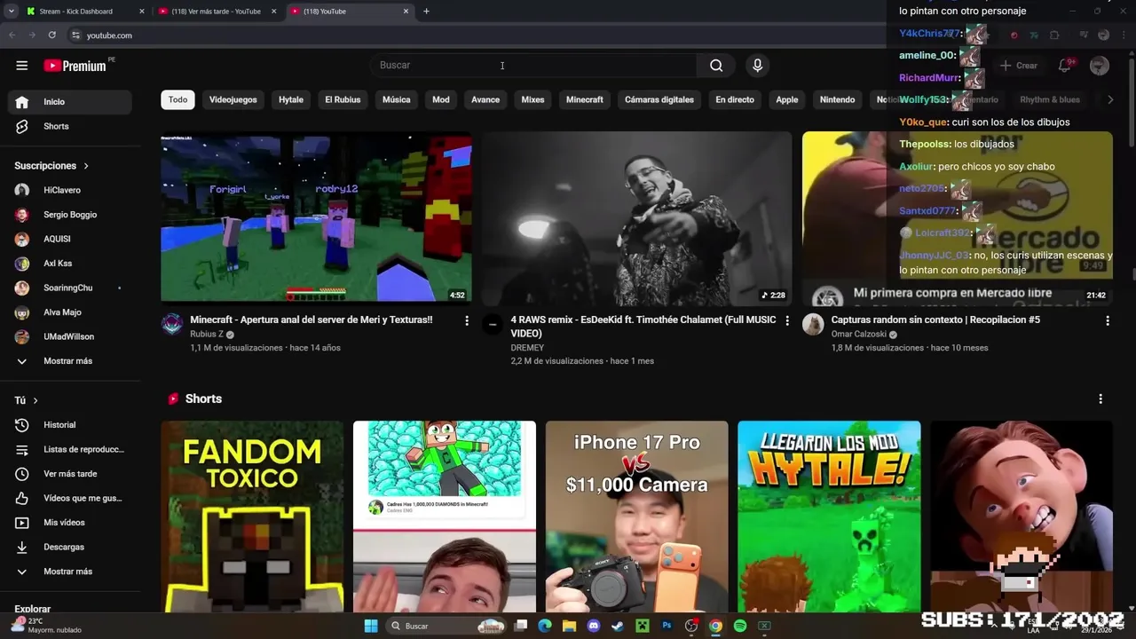Open 4 RAWS remix video thumbnail
This screenshot has width=1136, height=639.
(636, 217)
